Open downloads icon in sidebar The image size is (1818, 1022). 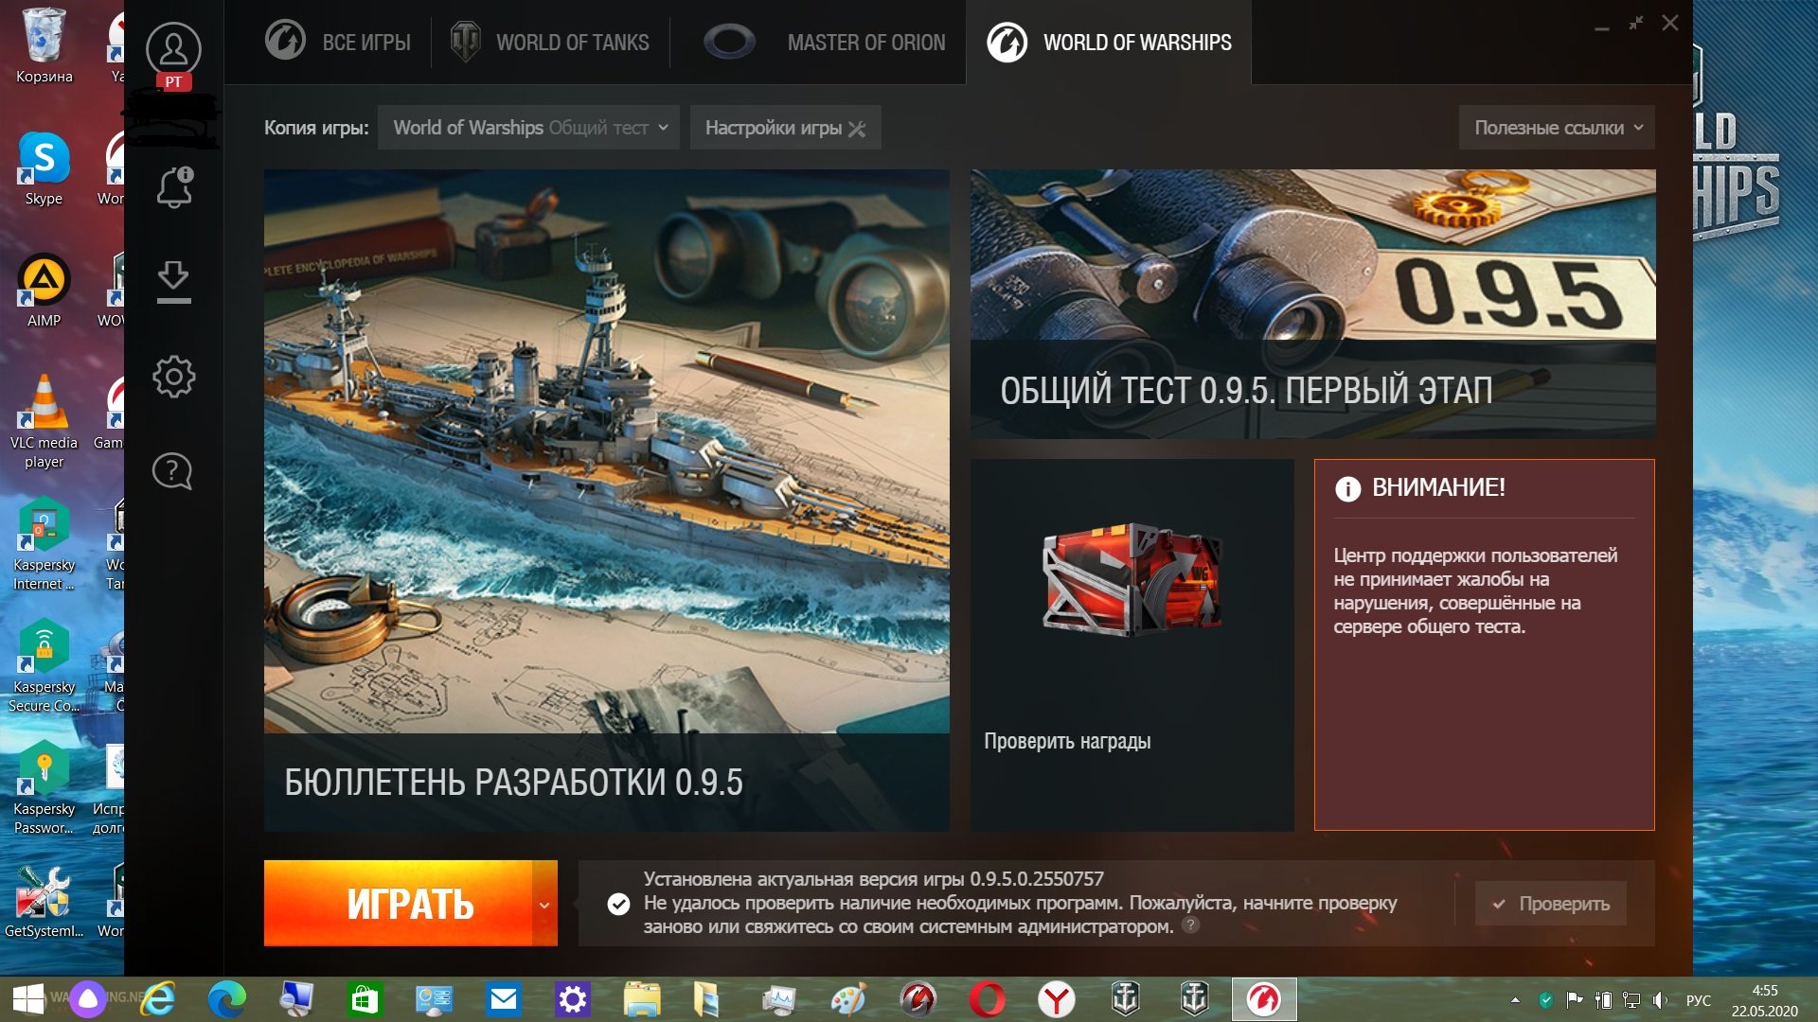(x=173, y=282)
